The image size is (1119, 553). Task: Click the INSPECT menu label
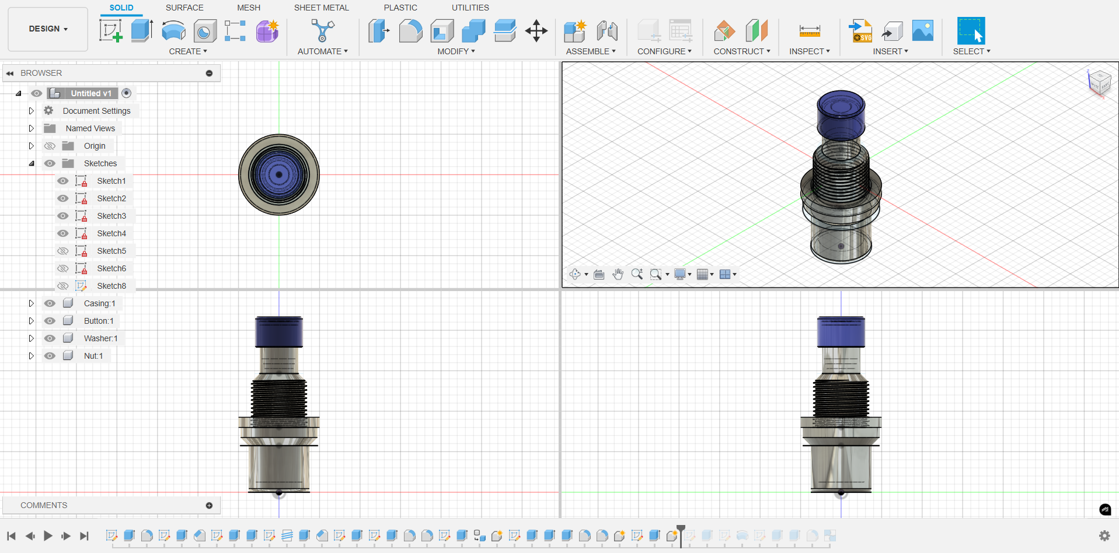pyautogui.click(x=810, y=51)
